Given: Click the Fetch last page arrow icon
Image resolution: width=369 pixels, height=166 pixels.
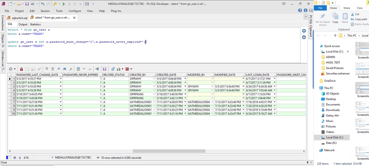Looking at the screenshot, I should point(53,69).
